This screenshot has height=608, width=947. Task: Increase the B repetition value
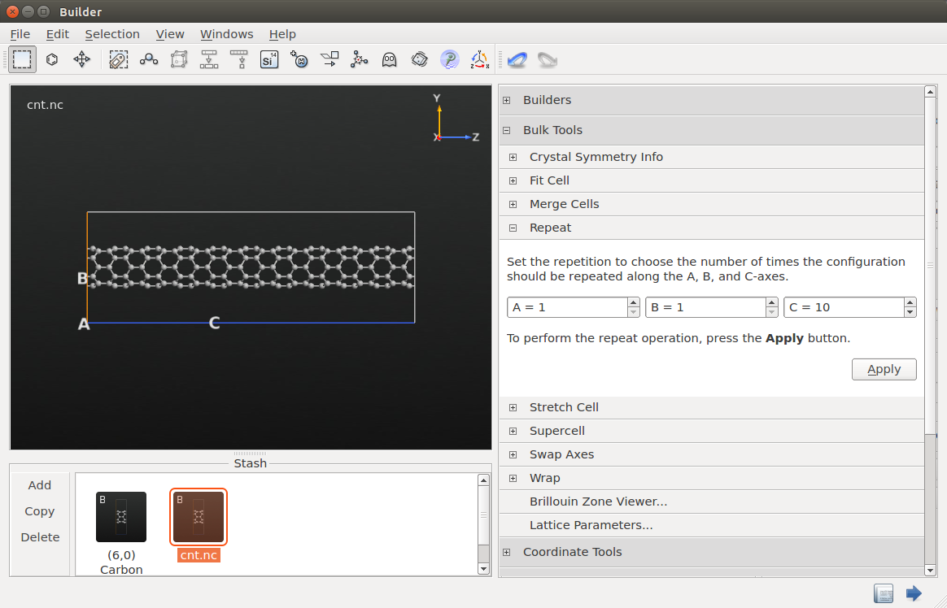tap(771, 302)
